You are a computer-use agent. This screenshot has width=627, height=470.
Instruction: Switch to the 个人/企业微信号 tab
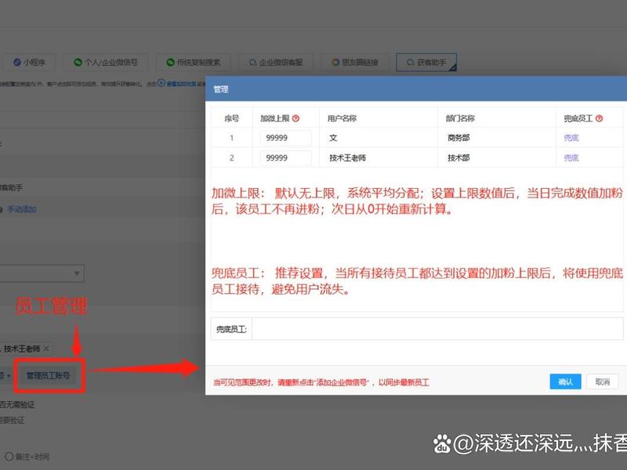pos(106,63)
